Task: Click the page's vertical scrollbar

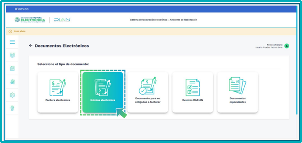Action: (297, 65)
